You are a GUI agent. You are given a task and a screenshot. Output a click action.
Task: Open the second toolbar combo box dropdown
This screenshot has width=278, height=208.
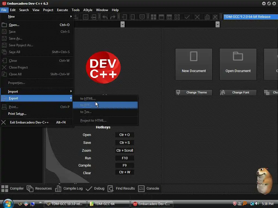[217, 24]
